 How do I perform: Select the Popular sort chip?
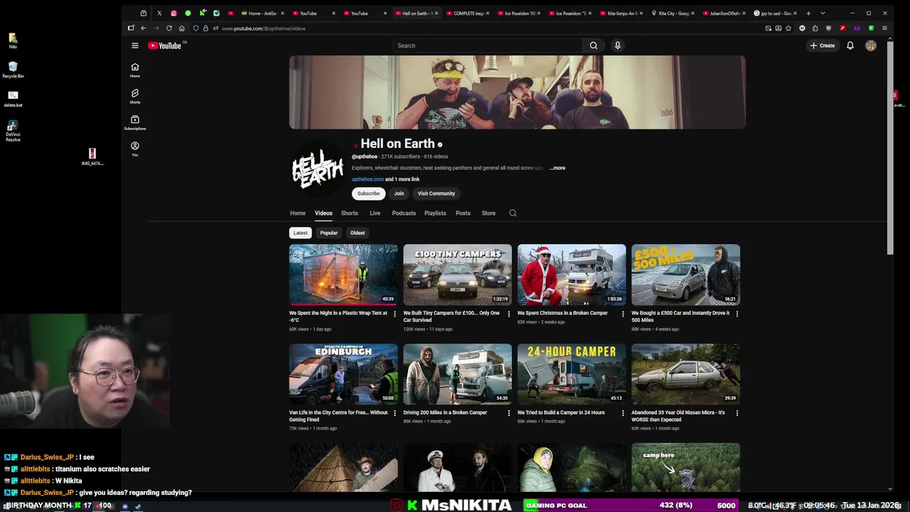pyautogui.click(x=328, y=233)
